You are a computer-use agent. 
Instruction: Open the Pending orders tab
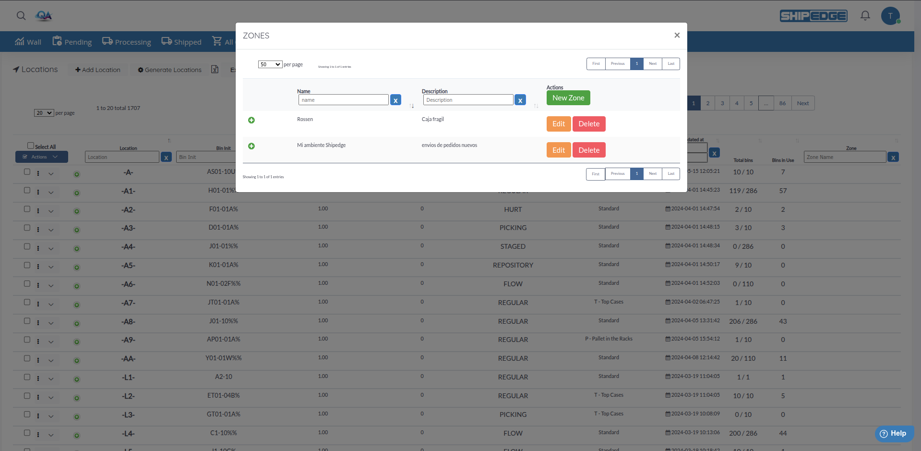pos(72,42)
